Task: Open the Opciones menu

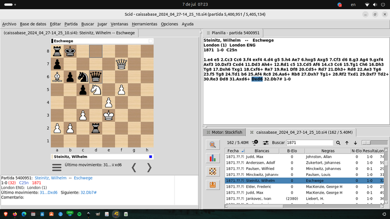Action: coord(170,24)
